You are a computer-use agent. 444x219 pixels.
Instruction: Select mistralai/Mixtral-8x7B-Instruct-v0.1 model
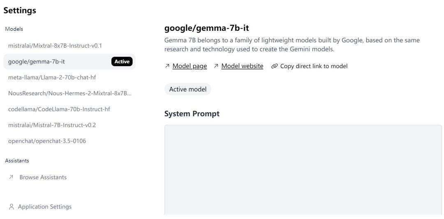coord(55,45)
